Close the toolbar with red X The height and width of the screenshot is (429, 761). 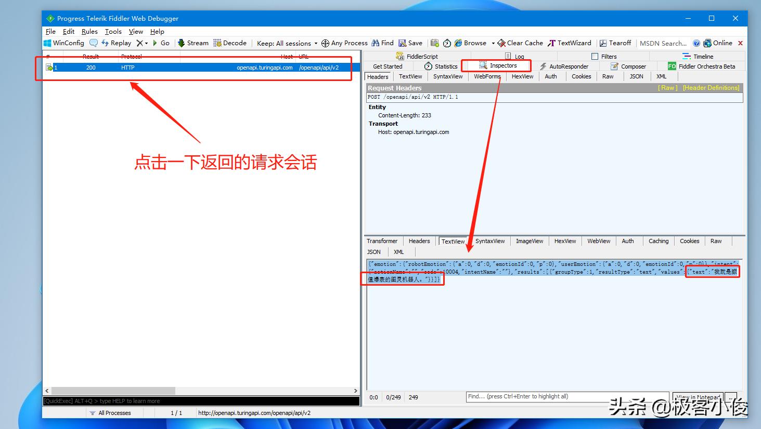[740, 43]
